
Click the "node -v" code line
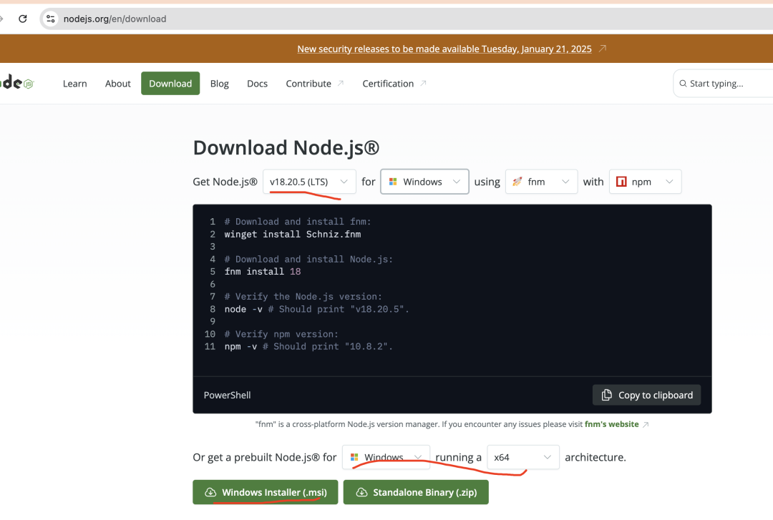coord(316,309)
